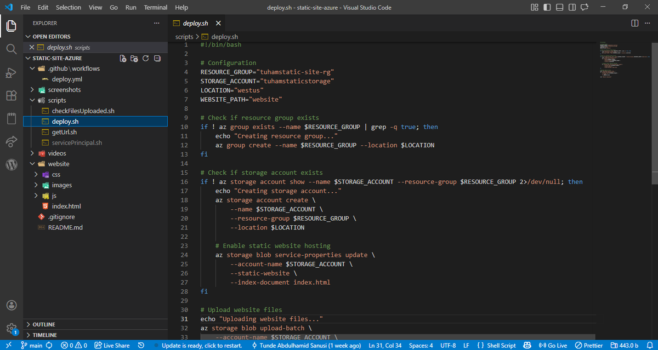Open the Copilot chat icon in title bar
Image resolution: width=658 pixels, height=350 pixels.
click(584, 7)
